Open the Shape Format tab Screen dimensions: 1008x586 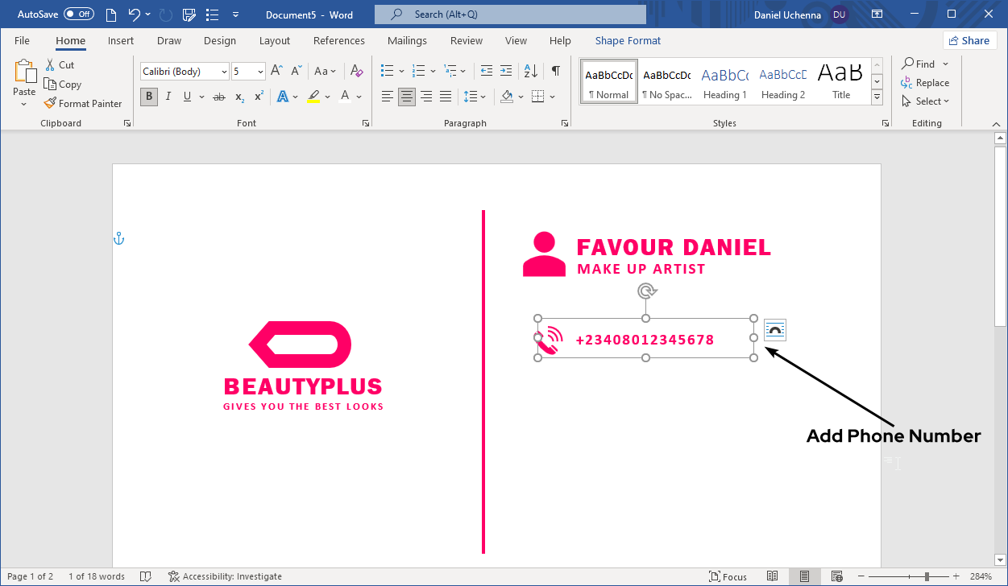click(x=628, y=41)
